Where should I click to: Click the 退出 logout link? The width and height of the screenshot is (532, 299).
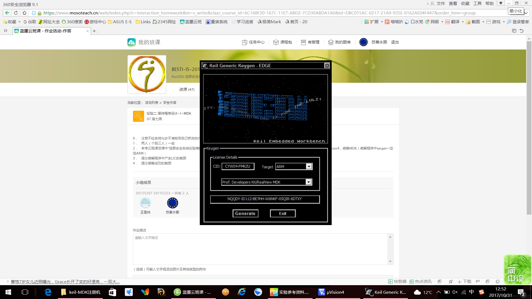(x=395, y=42)
